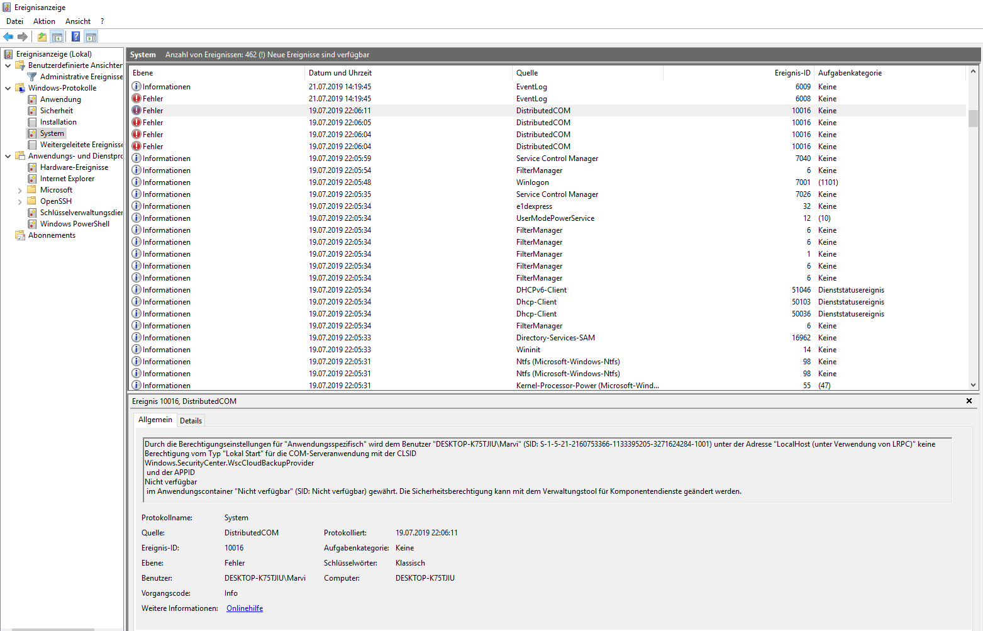Click the up-one-level toolbar icon
The height and width of the screenshot is (631, 983).
42,36
